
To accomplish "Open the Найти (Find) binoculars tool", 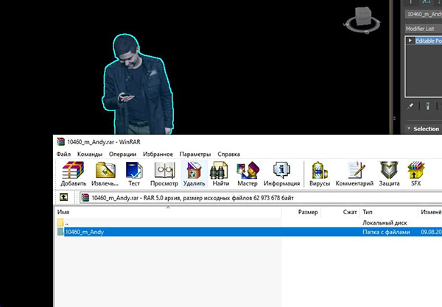I will point(220,172).
